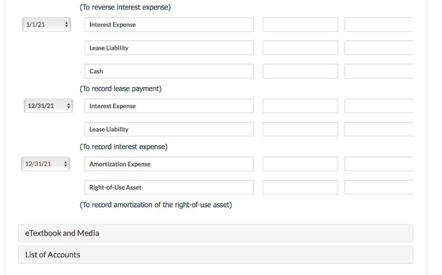Select the Right-of-Use Asset account field
Image resolution: width=442 pixels, height=275 pixels.
tap(169, 187)
